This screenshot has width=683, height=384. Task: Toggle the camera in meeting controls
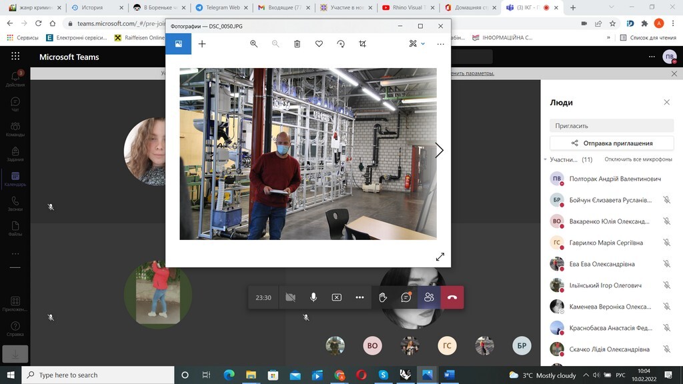pos(290,297)
